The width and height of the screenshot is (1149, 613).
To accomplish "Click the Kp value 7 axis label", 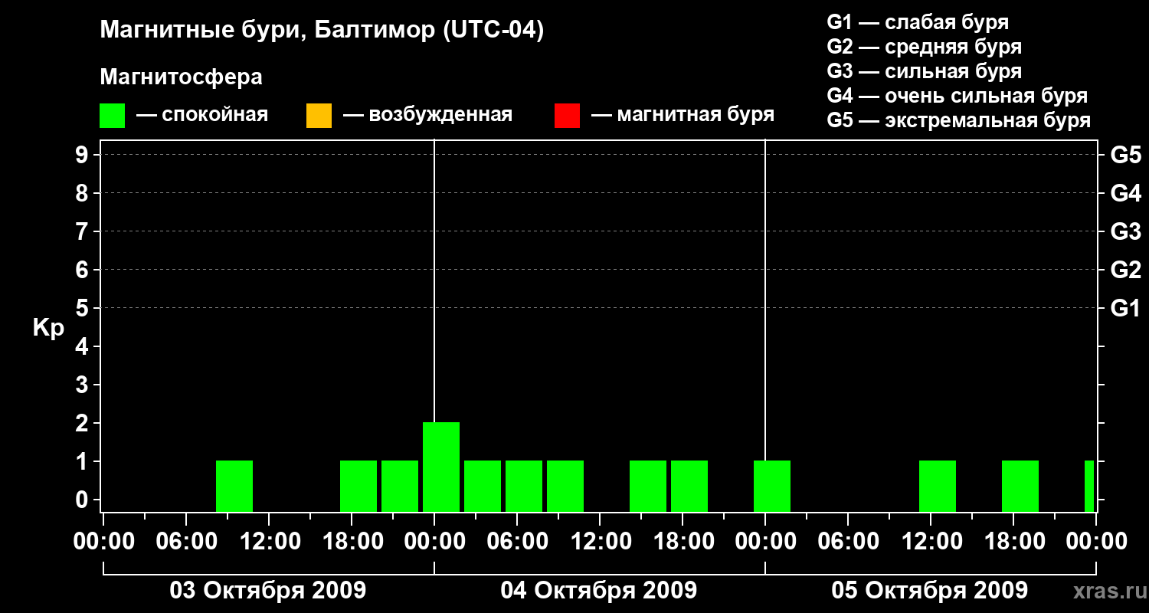I will point(83,231).
